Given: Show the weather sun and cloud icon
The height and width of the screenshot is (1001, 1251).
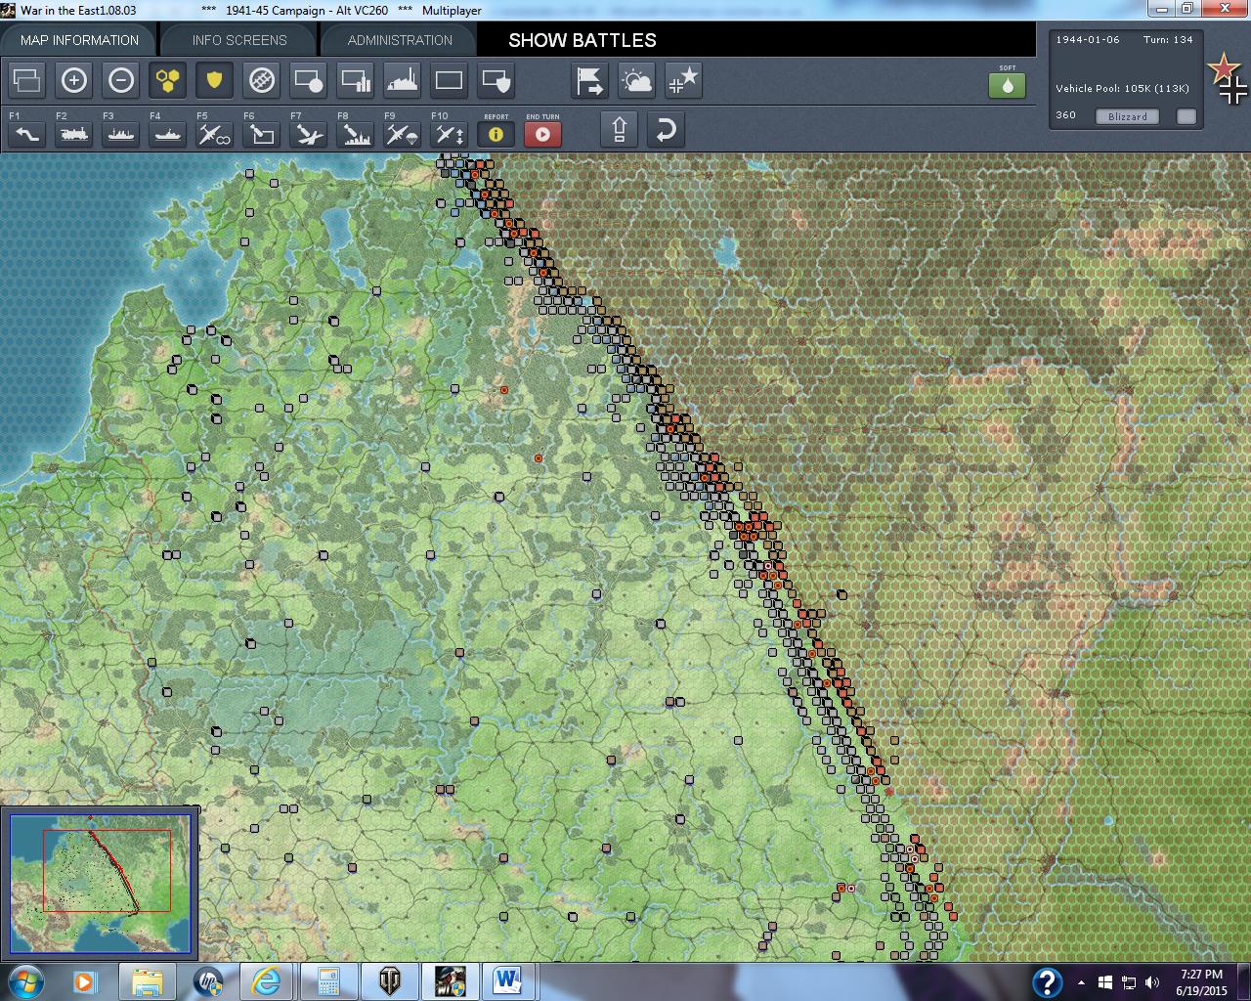Looking at the screenshot, I should [636, 80].
